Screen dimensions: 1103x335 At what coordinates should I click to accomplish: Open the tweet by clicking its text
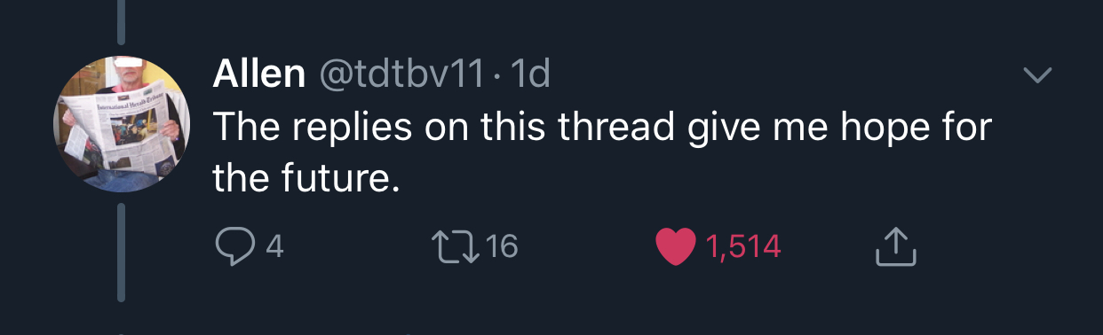tap(601, 152)
